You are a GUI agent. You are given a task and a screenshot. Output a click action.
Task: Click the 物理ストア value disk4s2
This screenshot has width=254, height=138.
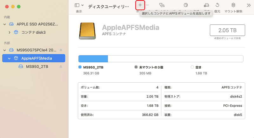tap(236, 96)
